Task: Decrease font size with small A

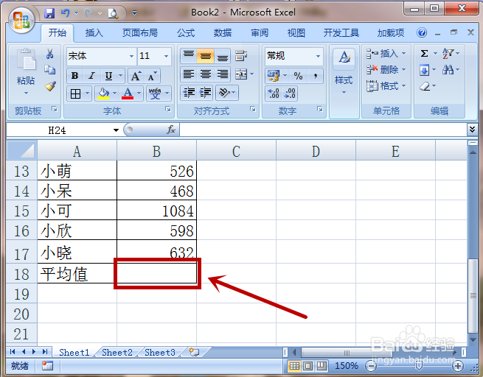Action: [x=152, y=76]
